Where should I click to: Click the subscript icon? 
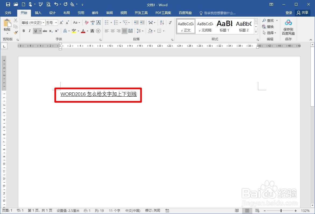point(51,31)
